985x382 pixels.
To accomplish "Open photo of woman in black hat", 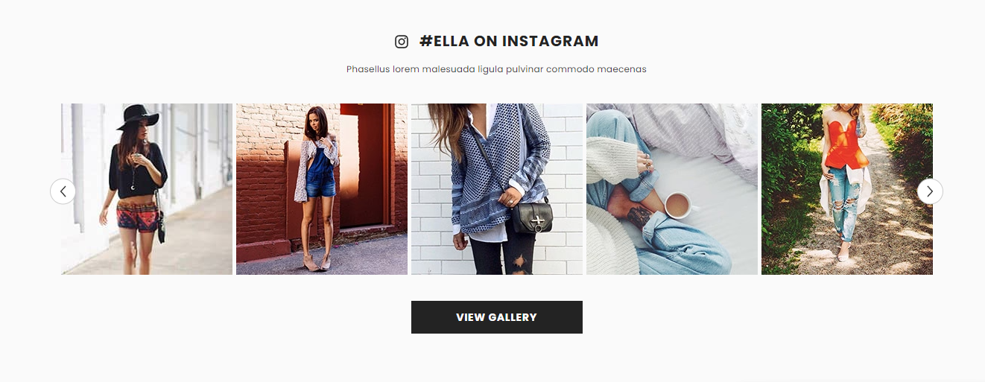I will coord(147,189).
